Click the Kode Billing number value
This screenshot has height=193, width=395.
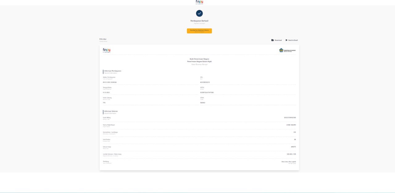(x=290, y=118)
